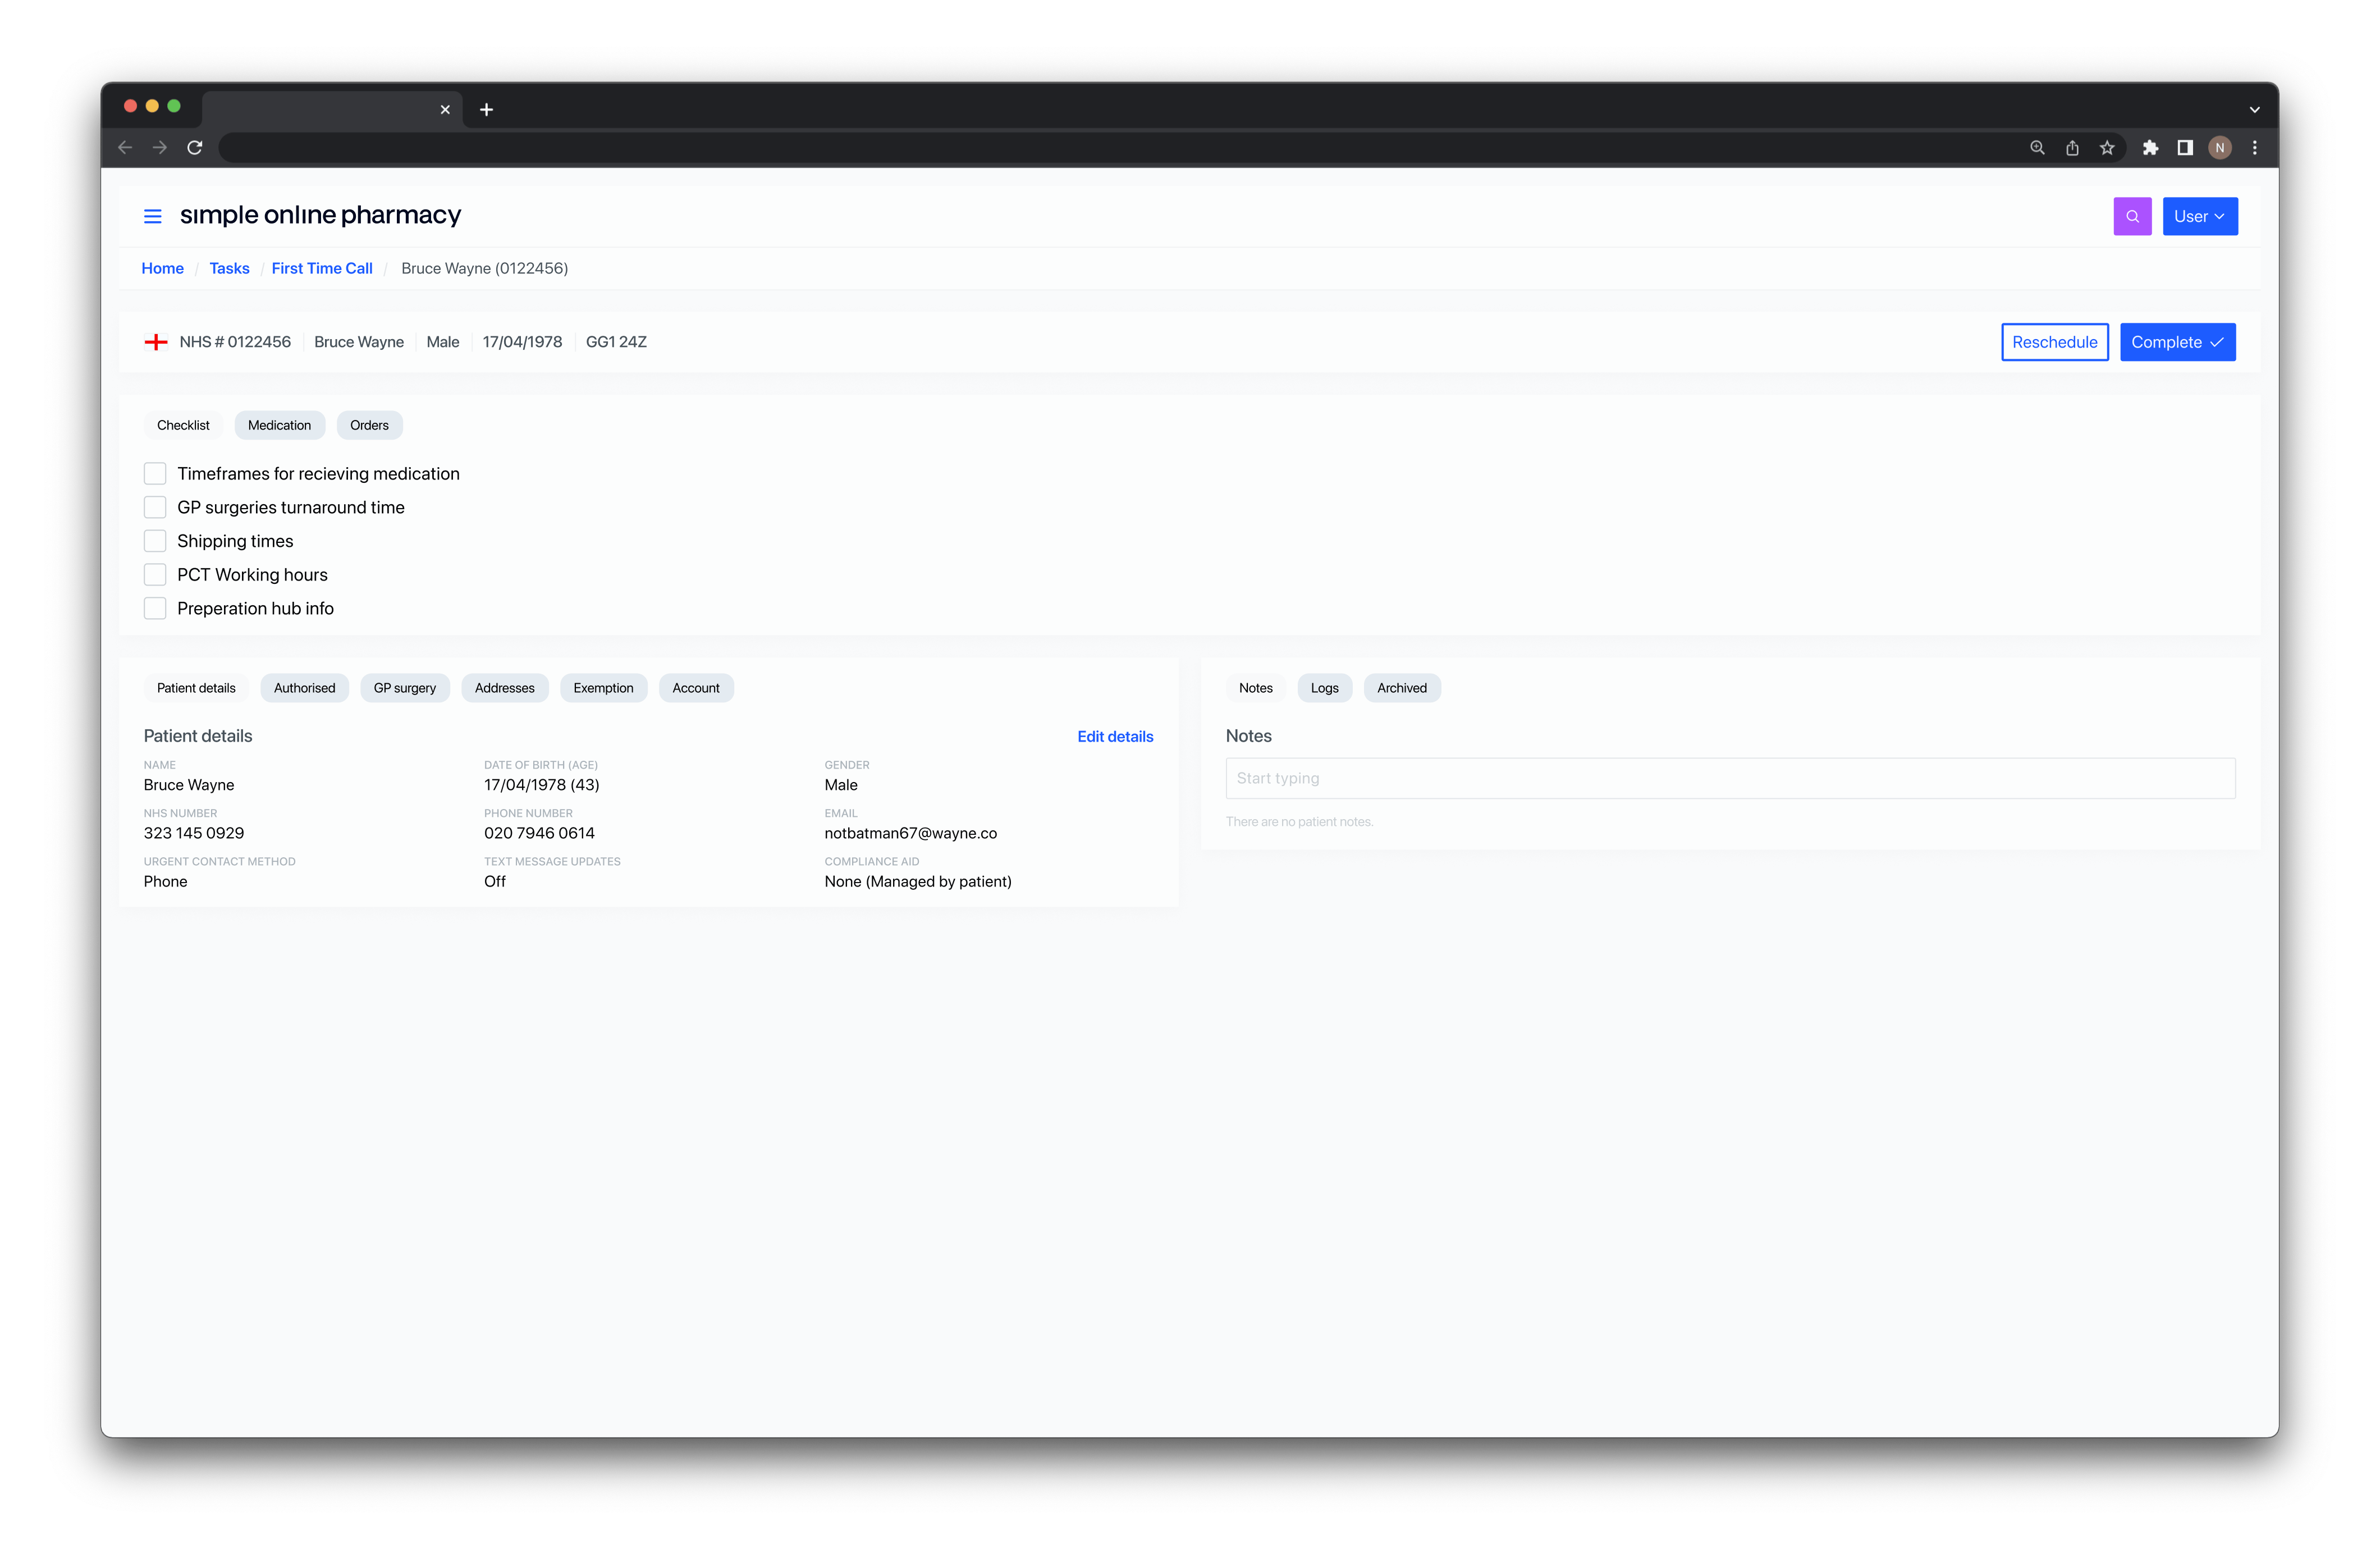2380x1558 pixels.
Task: Show Archived notes tab
Action: click(1401, 688)
